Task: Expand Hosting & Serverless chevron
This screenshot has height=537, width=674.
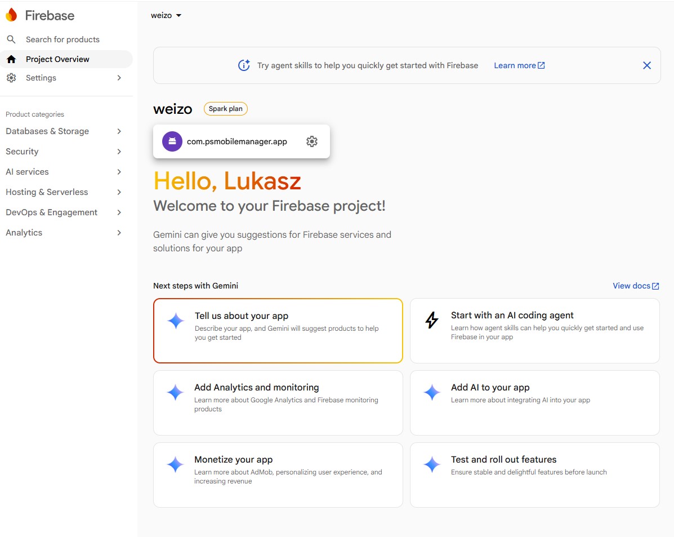Action: point(119,192)
